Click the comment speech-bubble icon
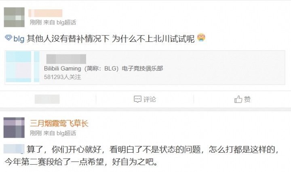Image resolution: width=291 pixels, height=172 pixels. 137,99
